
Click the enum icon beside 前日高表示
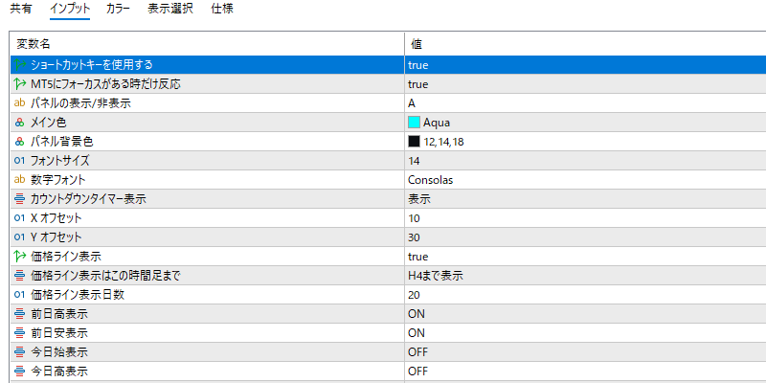(x=19, y=314)
